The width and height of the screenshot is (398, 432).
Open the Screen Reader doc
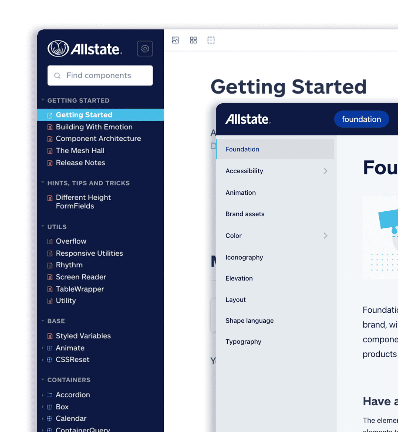click(81, 277)
